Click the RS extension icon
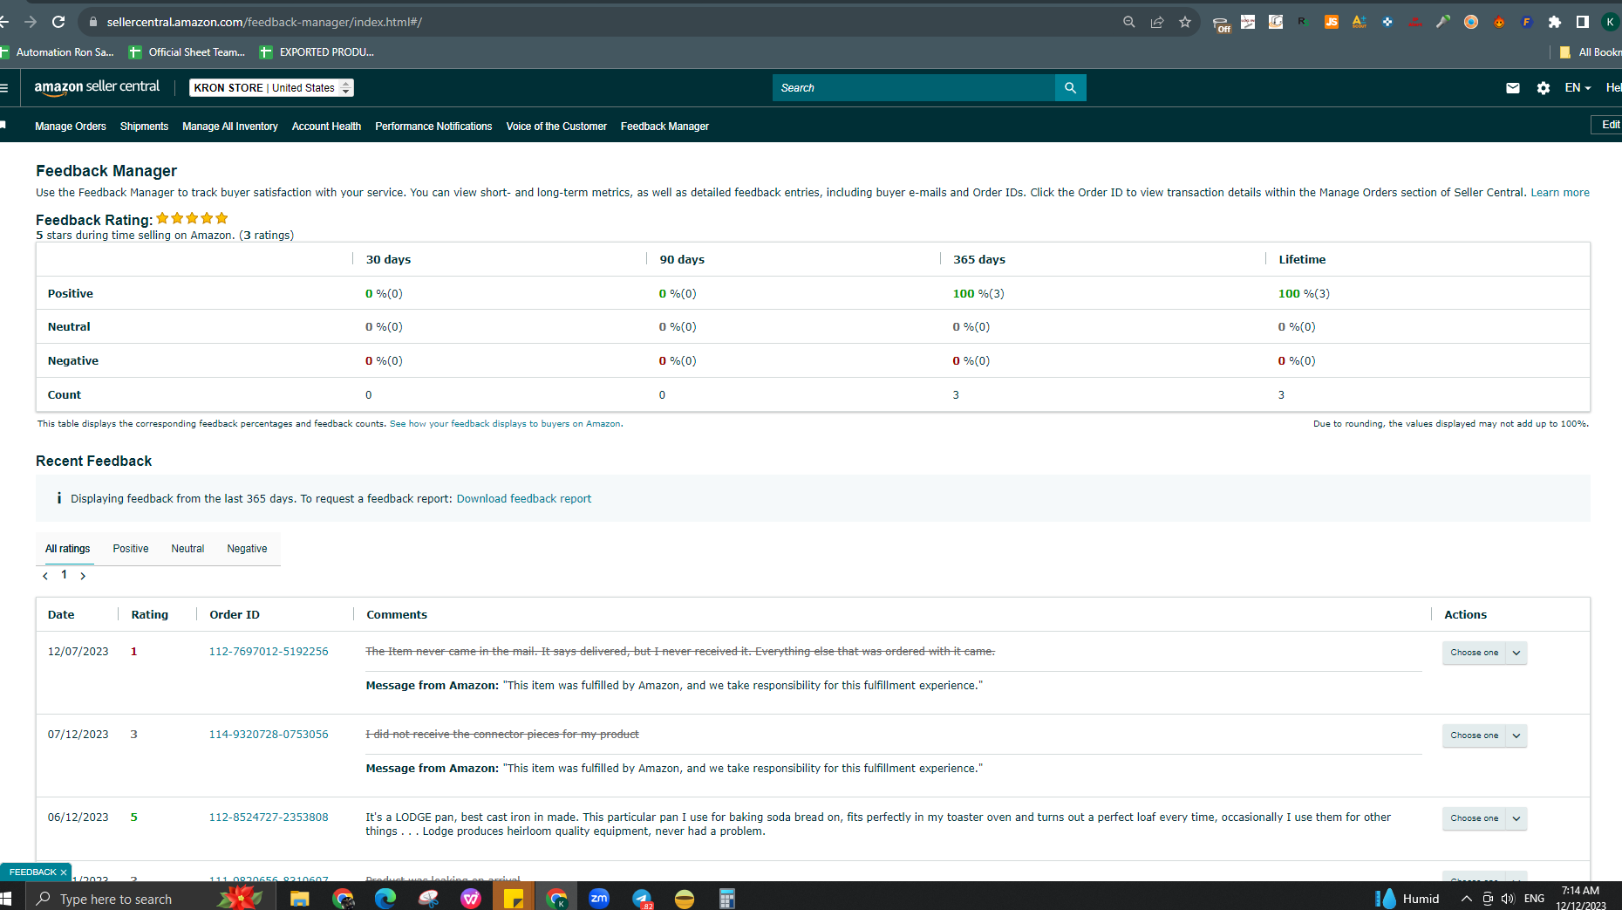The height and width of the screenshot is (910, 1622). point(1304,22)
